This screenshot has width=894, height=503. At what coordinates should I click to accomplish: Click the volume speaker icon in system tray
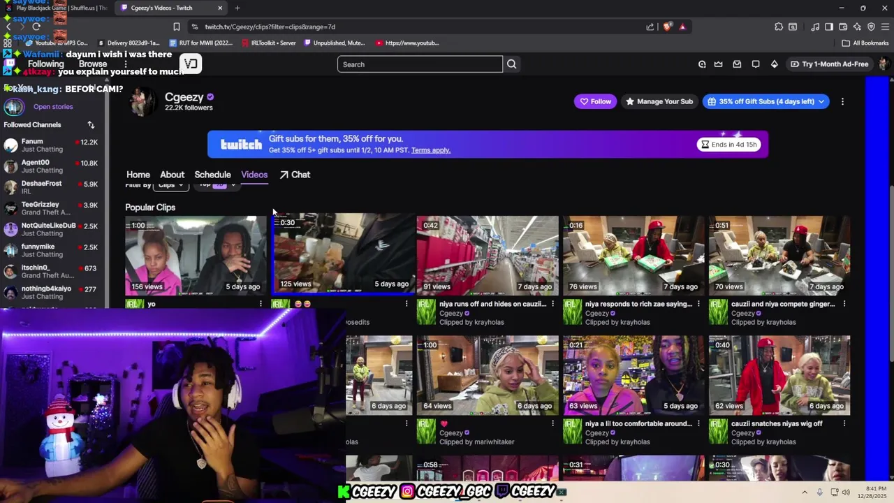[846, 492]
